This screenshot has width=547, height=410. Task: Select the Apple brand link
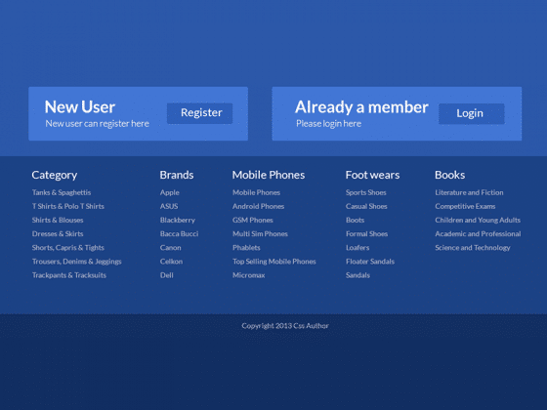click(170, 192)
